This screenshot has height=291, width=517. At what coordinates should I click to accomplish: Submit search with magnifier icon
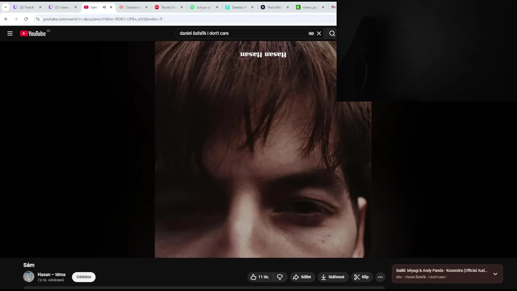[332, 34]
